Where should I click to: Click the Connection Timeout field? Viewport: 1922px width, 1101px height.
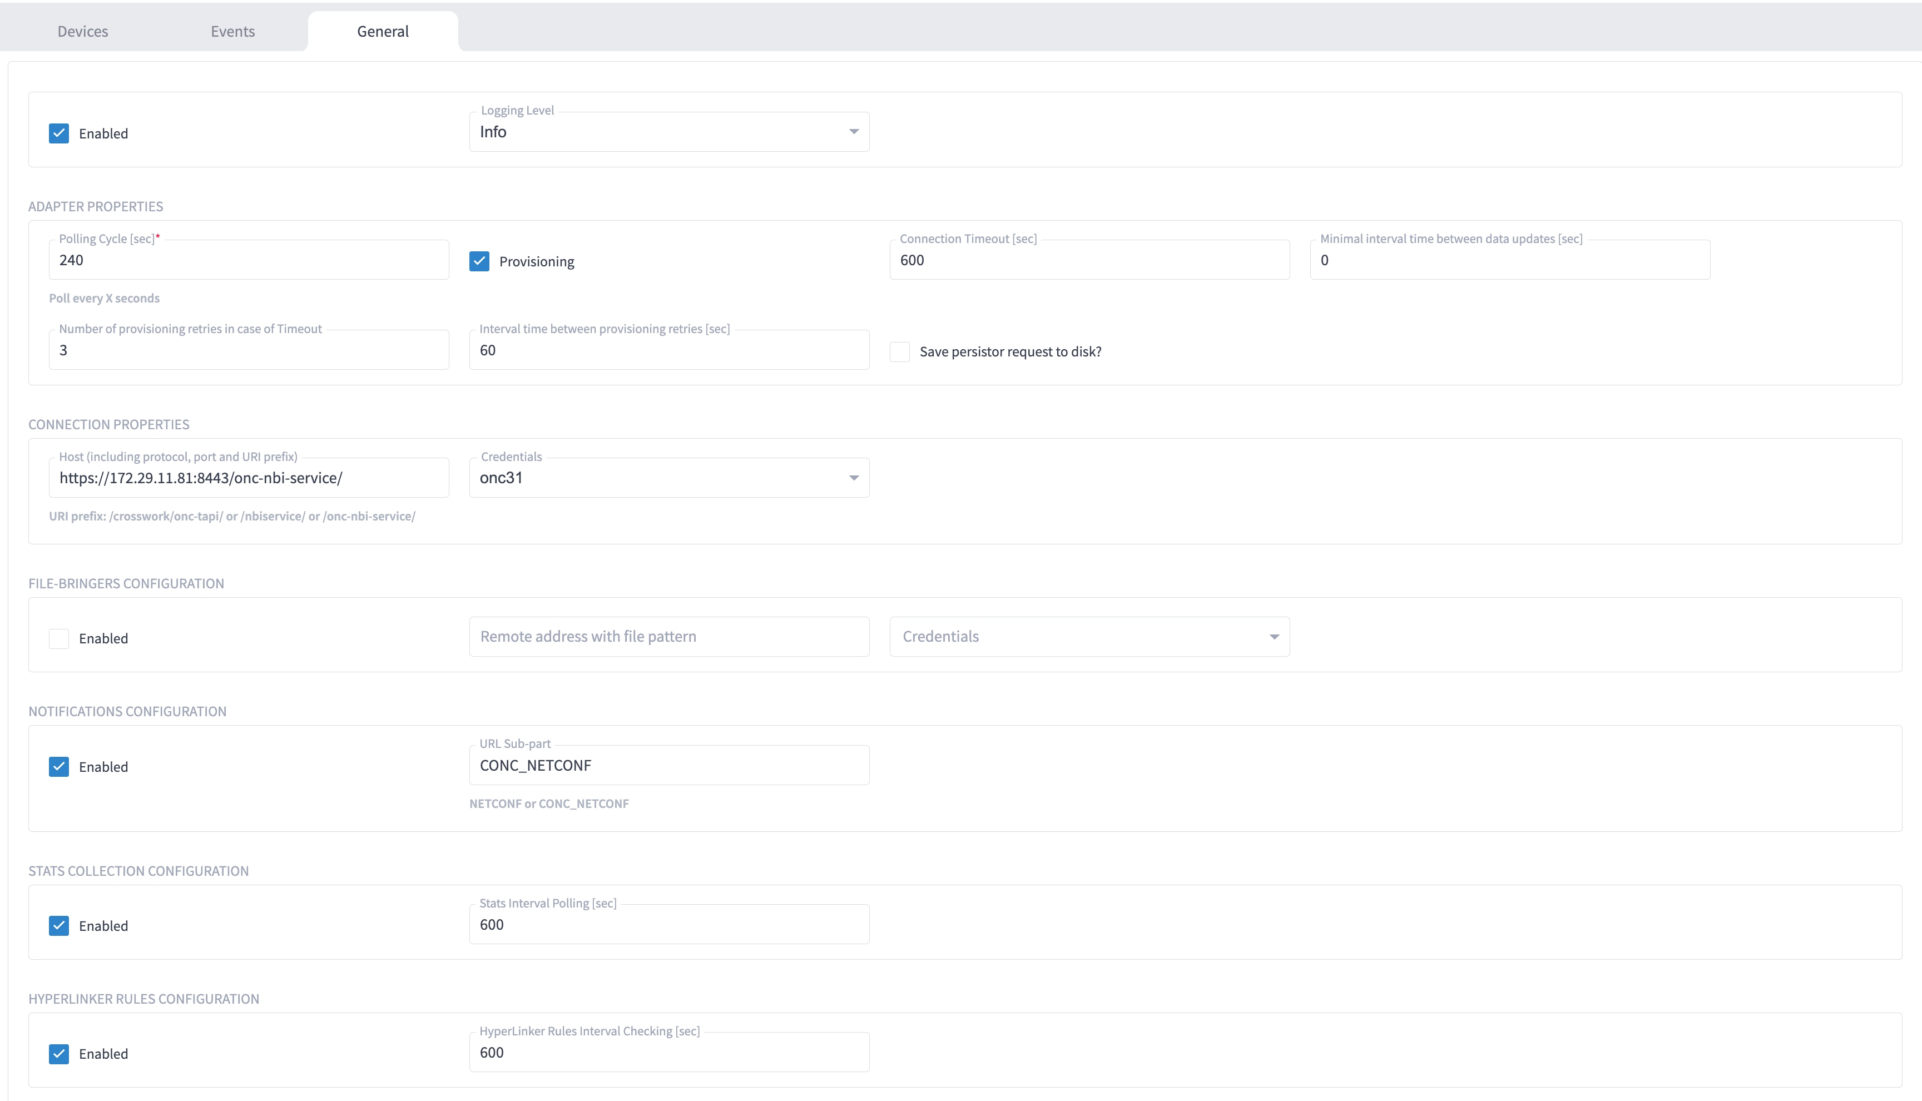(x=1089, y=260)
